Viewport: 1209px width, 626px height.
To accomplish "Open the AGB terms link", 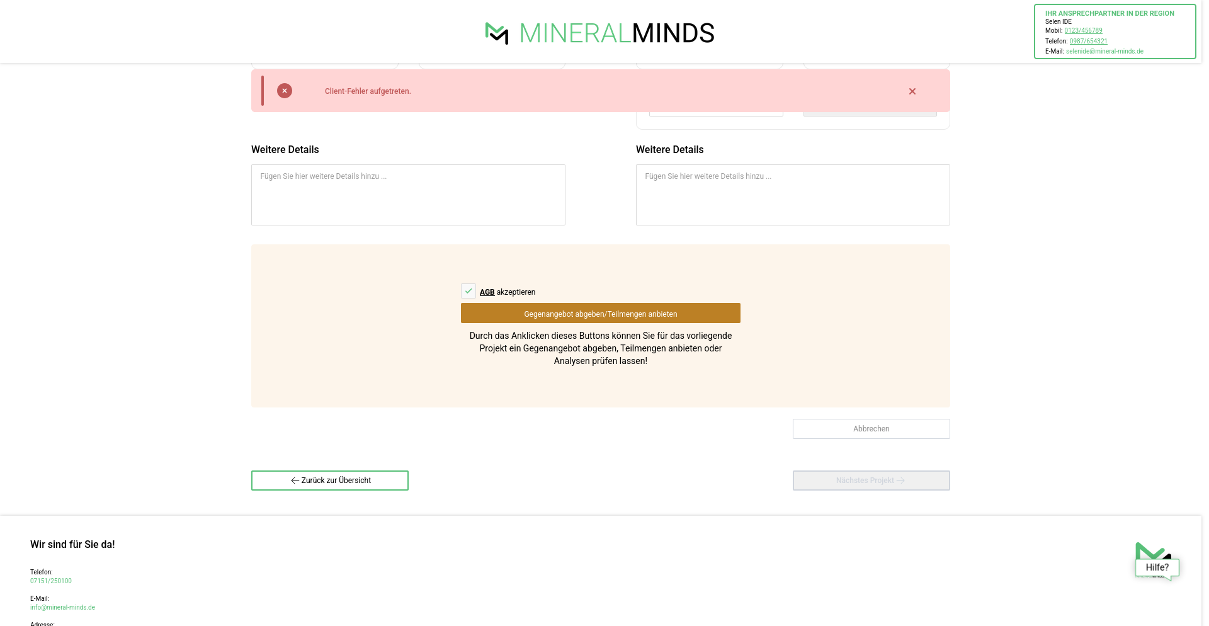I will 487,292.
